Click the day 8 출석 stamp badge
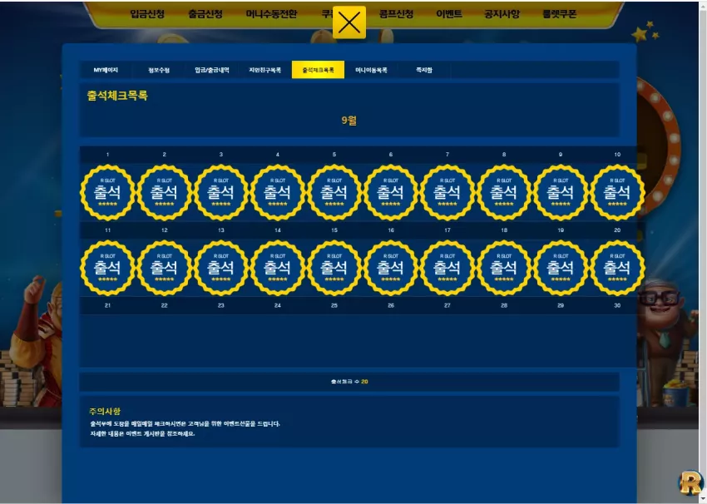 (504, 192)
